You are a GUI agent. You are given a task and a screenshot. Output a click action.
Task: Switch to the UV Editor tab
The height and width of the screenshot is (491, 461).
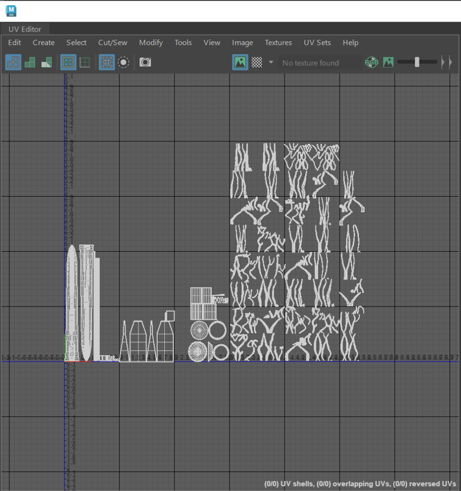click(x=25, y=29)
